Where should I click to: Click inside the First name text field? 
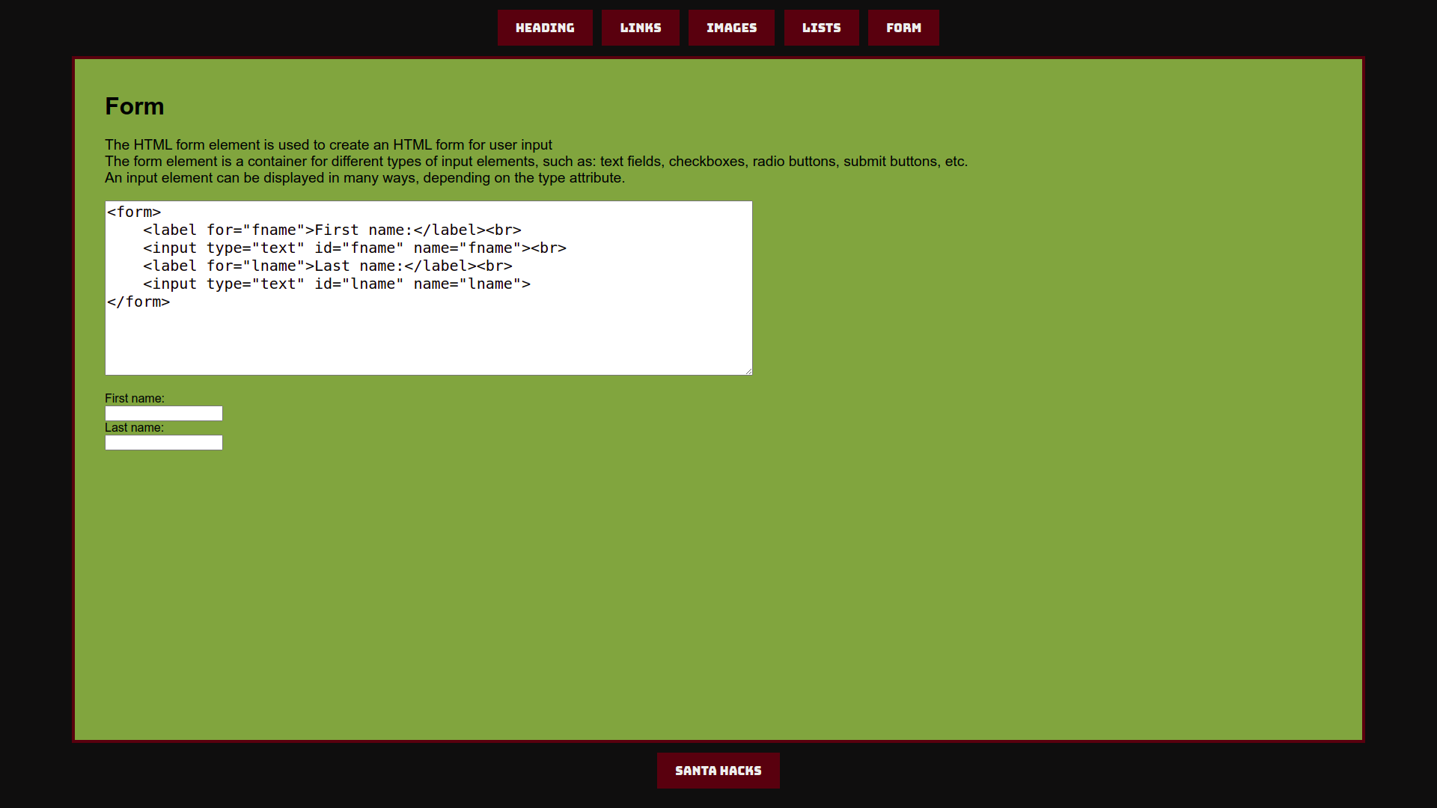[163, 414]
